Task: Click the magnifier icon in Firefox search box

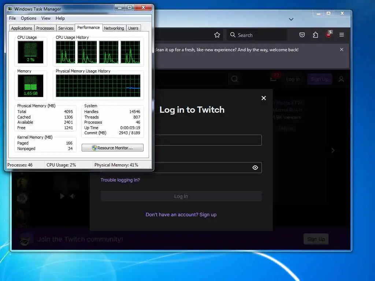Action: point(233,35)
